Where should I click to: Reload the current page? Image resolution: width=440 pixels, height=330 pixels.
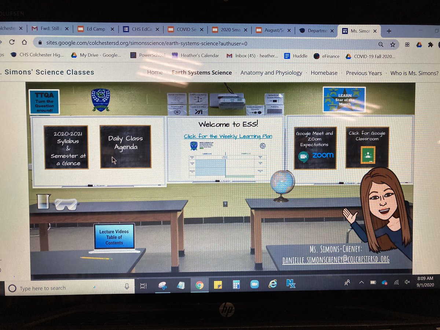point(12,42)
